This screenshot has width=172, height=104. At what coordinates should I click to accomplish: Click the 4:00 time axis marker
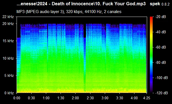134,98
